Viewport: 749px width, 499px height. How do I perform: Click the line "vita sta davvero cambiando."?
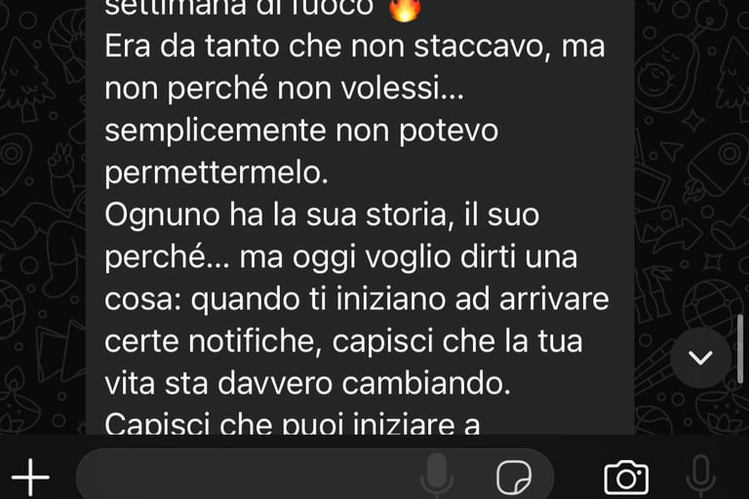(307, 383)
